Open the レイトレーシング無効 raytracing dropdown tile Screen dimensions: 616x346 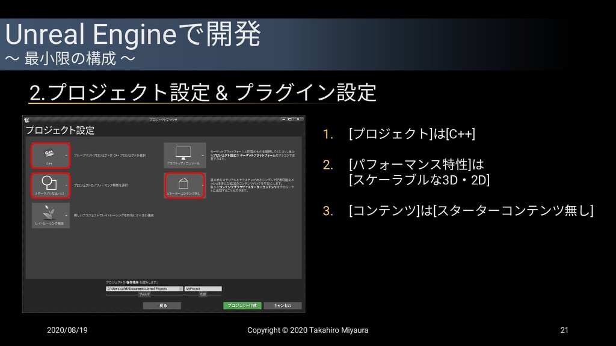[x=51, y=216]
